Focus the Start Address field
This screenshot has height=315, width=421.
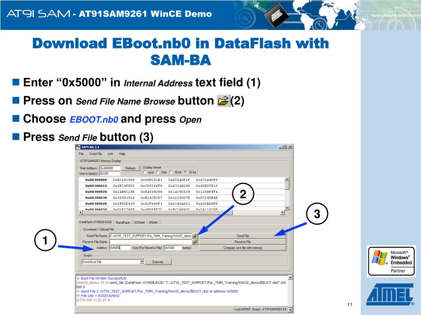pyautogui.click(x=110, y=168)
